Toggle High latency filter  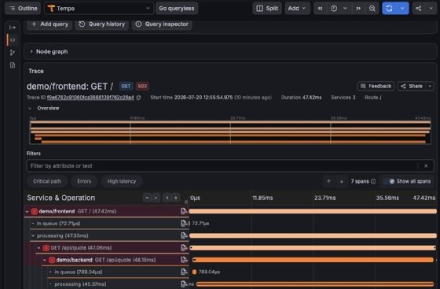coord(122,181)
